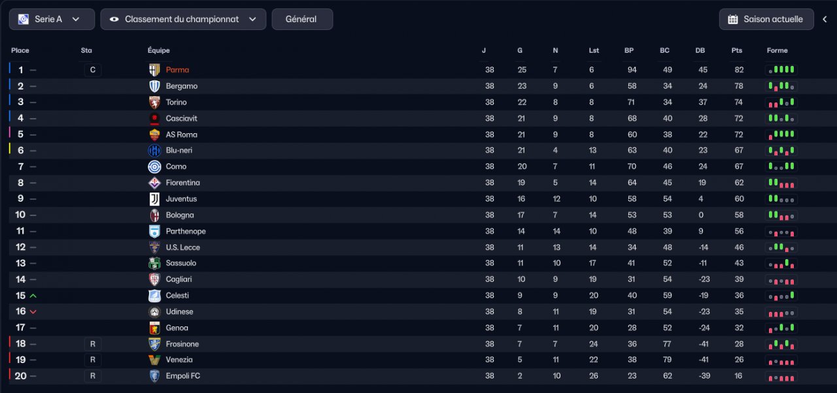Click the Fiorentina club badge

click(154, 183)
